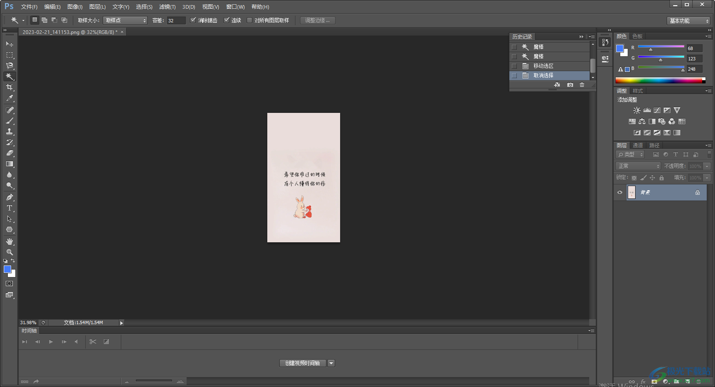The height and width of the screenshot is (387, 715).
Task: Open the dropdown arrow beside 创建视频时间轴
Action: (x=331, y=363)
